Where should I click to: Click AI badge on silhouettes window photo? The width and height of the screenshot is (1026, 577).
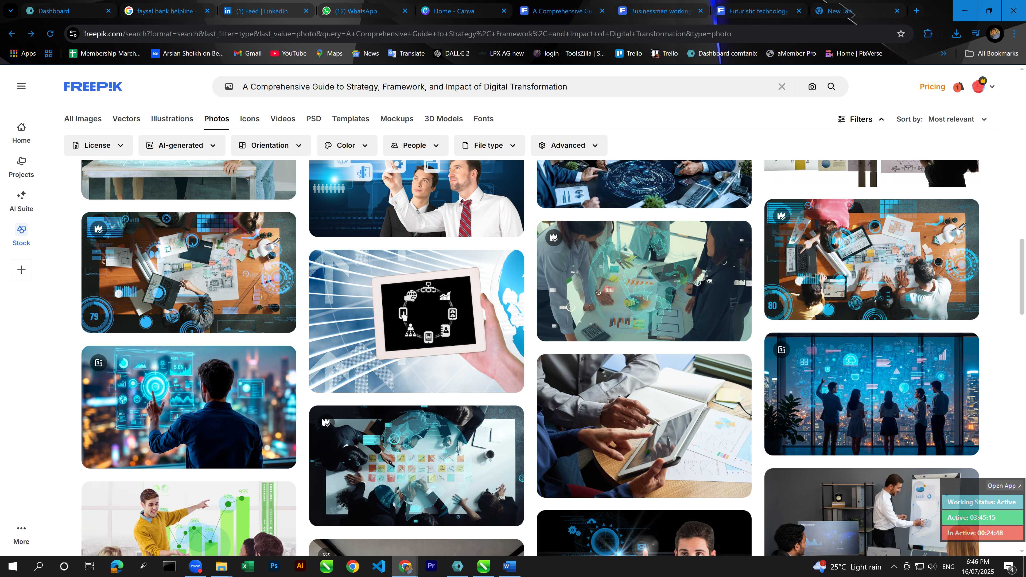782,349
